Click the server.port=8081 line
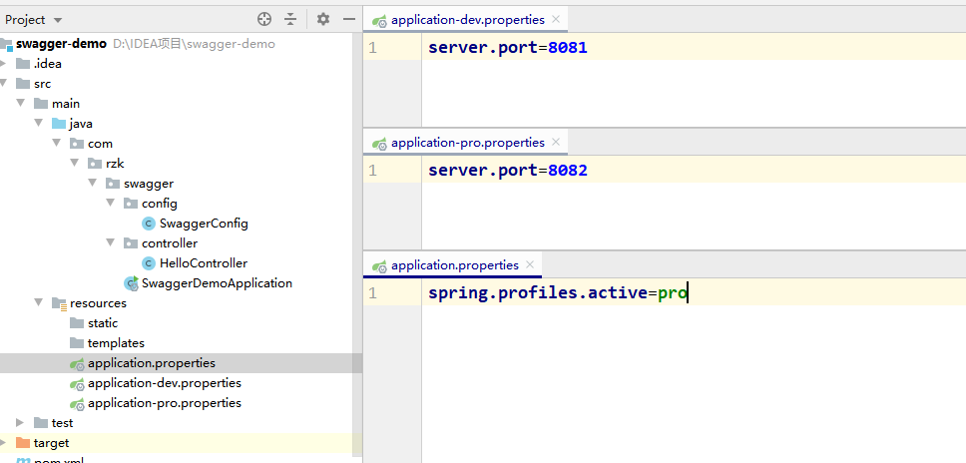Image resolution: width=966 pixels, height=463 pixels. pos(508,48)
